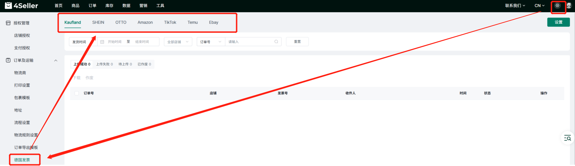Switch to the TikTok tab
The height and width of the screenshot is (166, 575).
tap(170, 22)
